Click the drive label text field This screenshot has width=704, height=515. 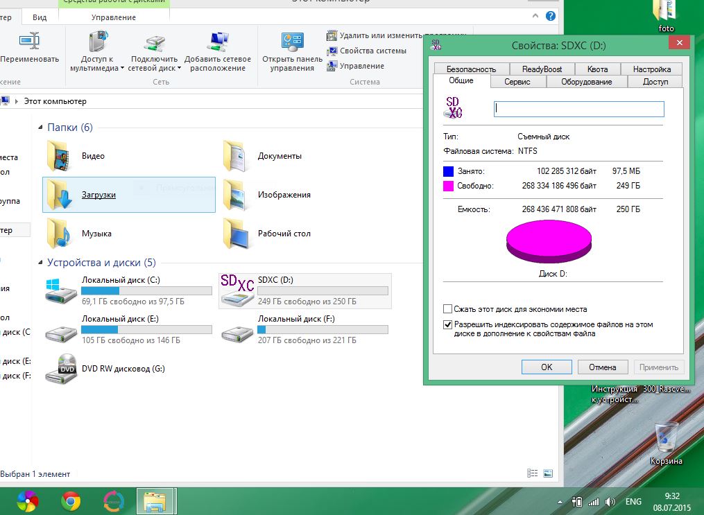click(x=578, y=109)
